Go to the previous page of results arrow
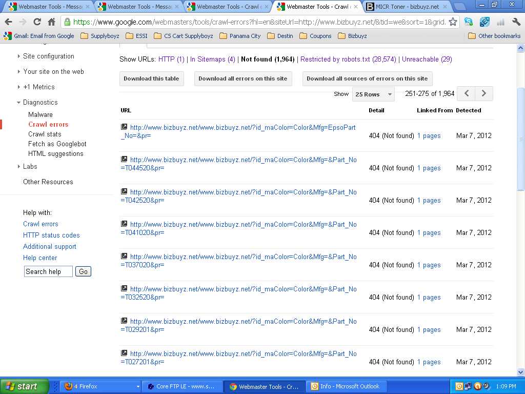Viewport: 525px width, 394px height. (467, 93)
